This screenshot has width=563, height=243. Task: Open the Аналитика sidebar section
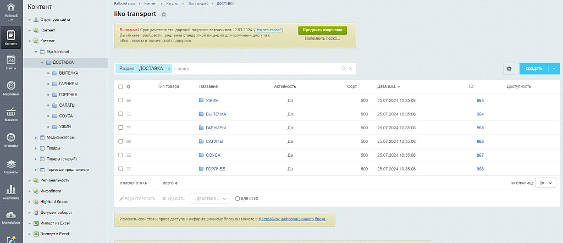[x=11, y=191]
